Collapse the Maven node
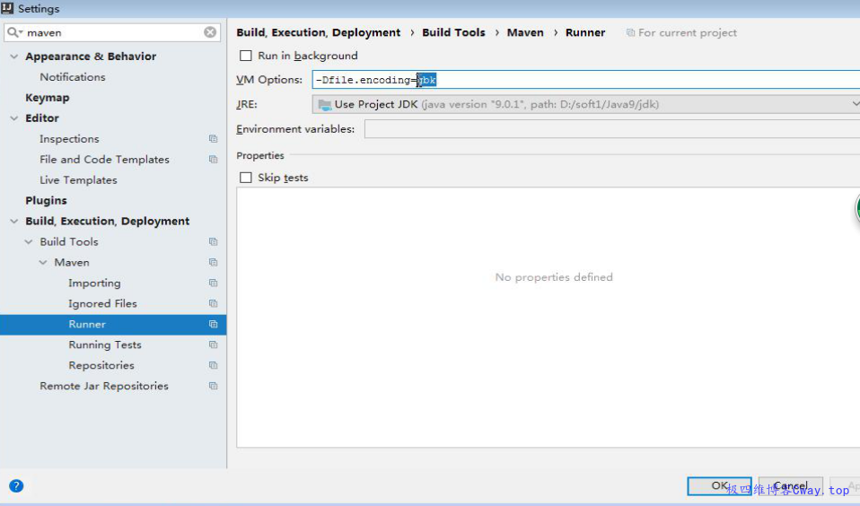Image resolution: width=860 pixels, height=506 pixels. [43, 263]
